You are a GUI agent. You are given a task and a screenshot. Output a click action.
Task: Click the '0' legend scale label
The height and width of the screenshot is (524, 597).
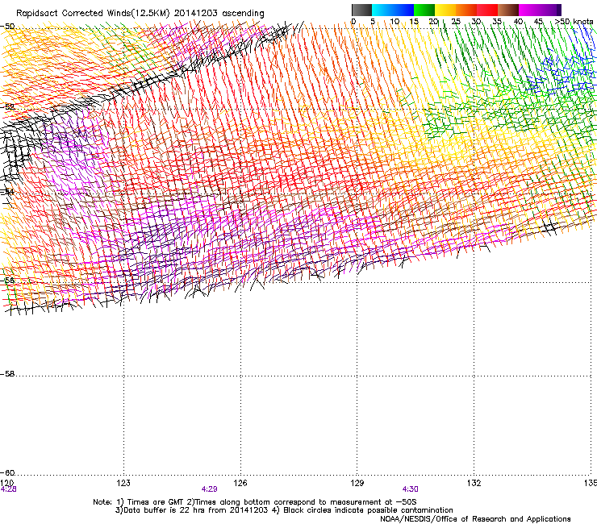coord(353,21)
